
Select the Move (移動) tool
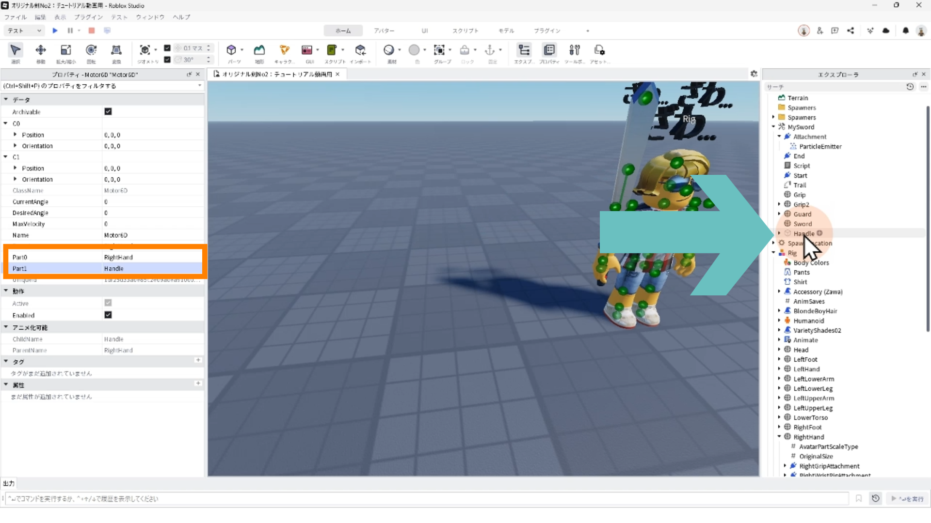click(x=41, y=50)
